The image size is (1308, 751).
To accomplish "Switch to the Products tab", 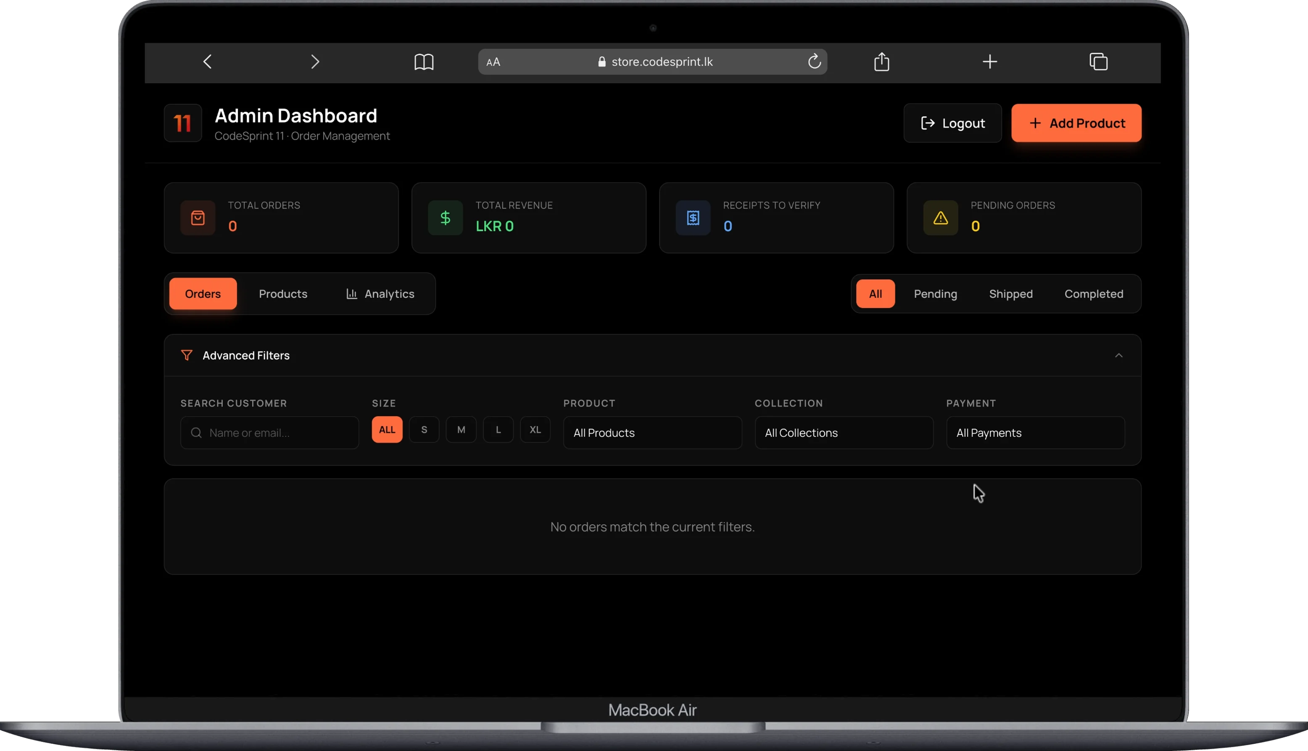I will tap(283, 294).
